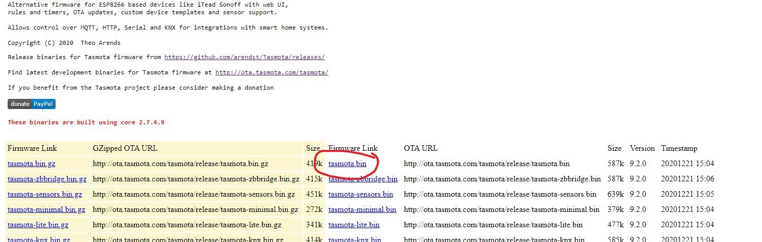Image resolution: width=762 pixels, height=242 pixels.
Task: Click timestamp 20201221 15:05
Action: [x=688, y=194]
